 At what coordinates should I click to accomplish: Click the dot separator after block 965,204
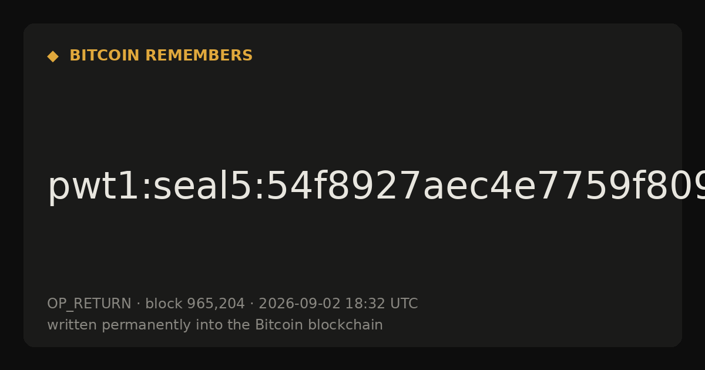tap(252, 304)
